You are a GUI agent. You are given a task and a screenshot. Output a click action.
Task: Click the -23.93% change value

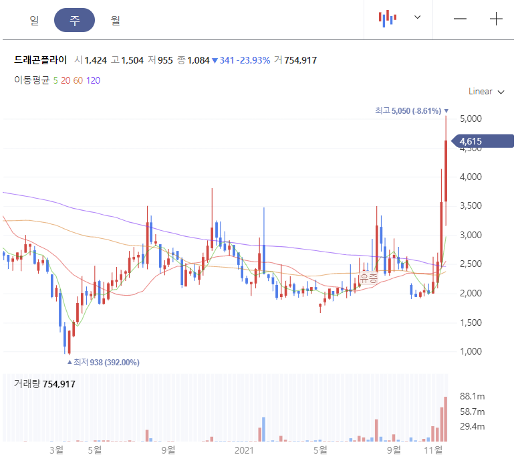click(253, 60)
